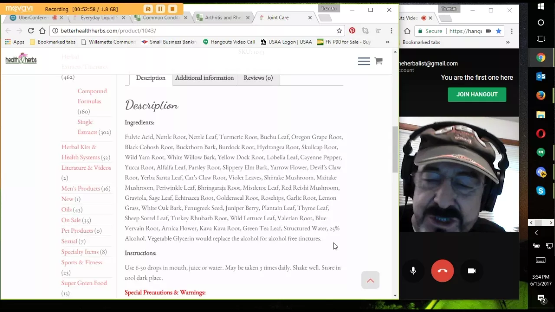Open File Explorer from the taskbar
Image resolution: width=555 pixels, height=312 pixels.
coord(541,114)
